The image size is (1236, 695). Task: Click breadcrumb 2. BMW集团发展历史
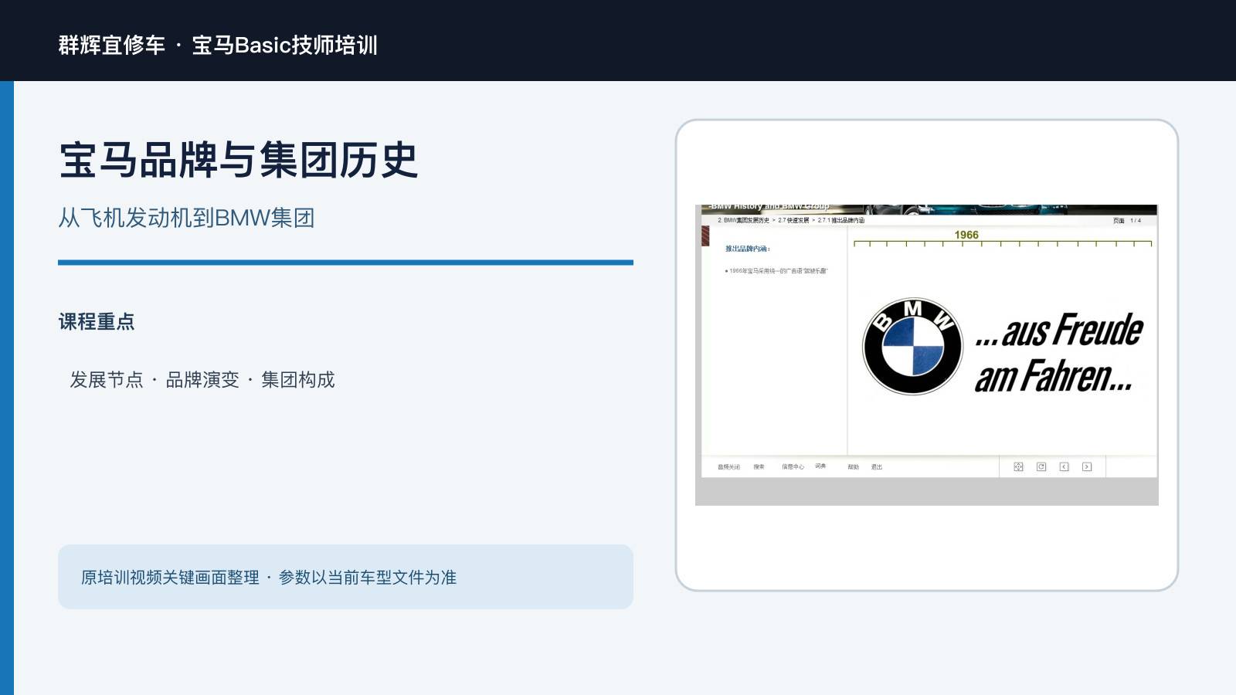(x=743, y=221)
